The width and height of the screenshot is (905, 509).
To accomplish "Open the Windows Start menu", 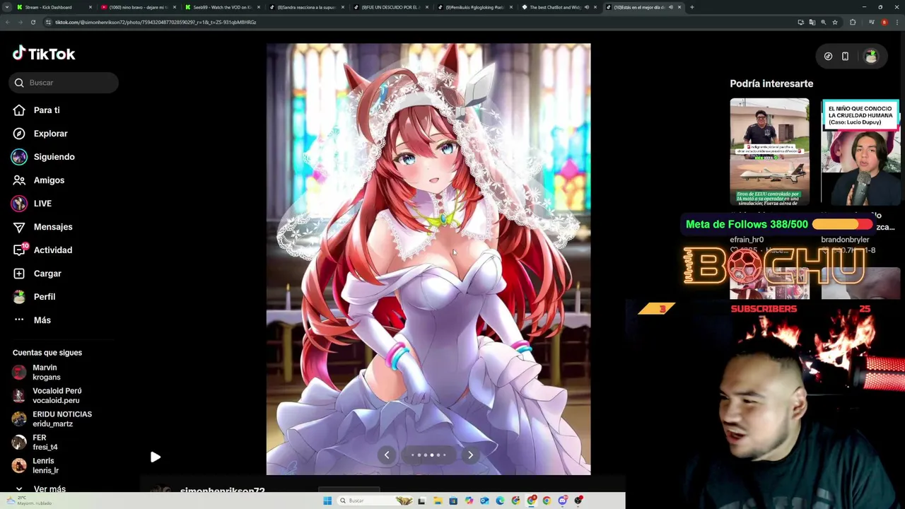I will tap(327, 501).
